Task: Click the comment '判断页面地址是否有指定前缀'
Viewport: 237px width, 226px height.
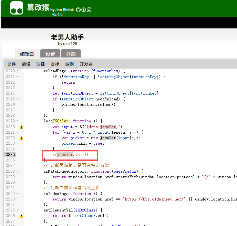Action: pos(80,165)
